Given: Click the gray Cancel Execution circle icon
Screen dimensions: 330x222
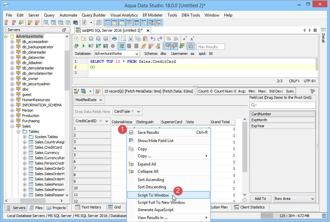Looking at the screenshot, I should 113,46.
